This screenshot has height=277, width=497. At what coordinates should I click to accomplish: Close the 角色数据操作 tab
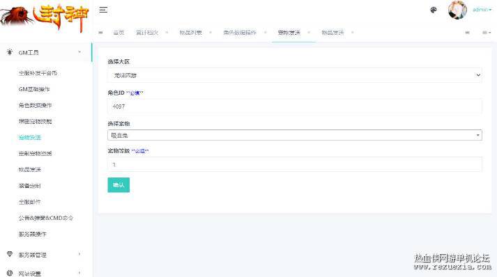266,32
